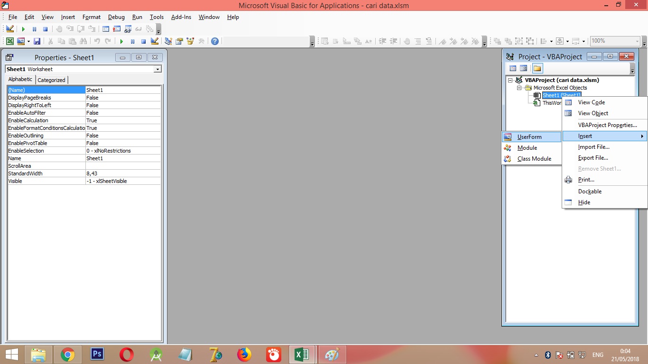648x364 pixels.
Task: Open the object selector dropdown in Properties
Action: pyautogui.click(x=157, y=69)
